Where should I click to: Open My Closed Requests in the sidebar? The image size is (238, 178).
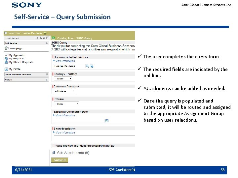(21, 62)
